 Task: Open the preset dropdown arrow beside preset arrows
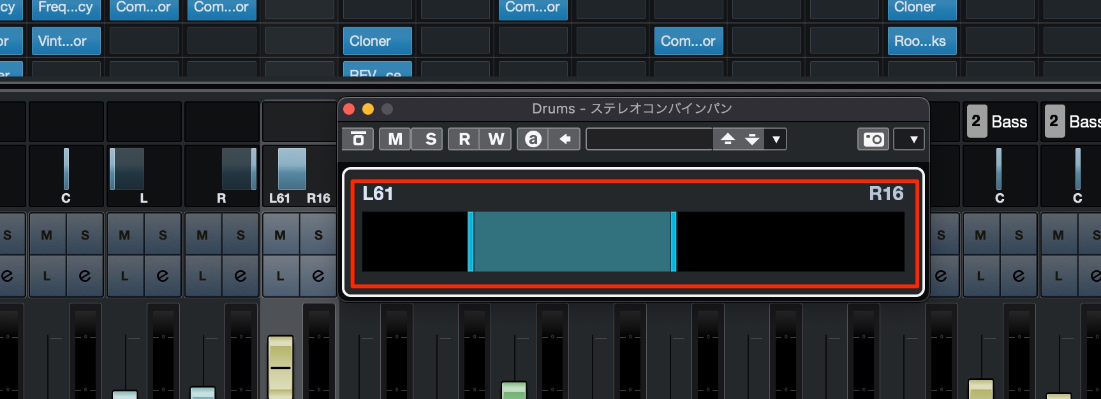click(x=776, y=139)
